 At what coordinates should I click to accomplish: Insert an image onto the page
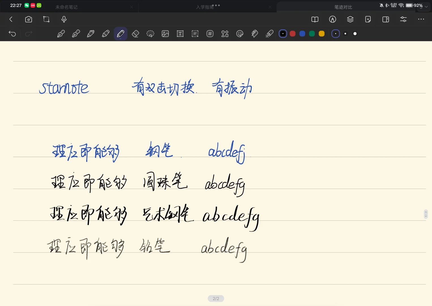coord(165,34)
